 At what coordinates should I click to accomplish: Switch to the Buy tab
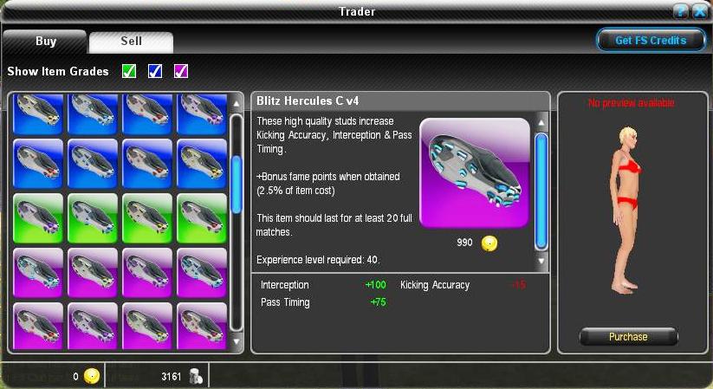(x=45, y=42)
